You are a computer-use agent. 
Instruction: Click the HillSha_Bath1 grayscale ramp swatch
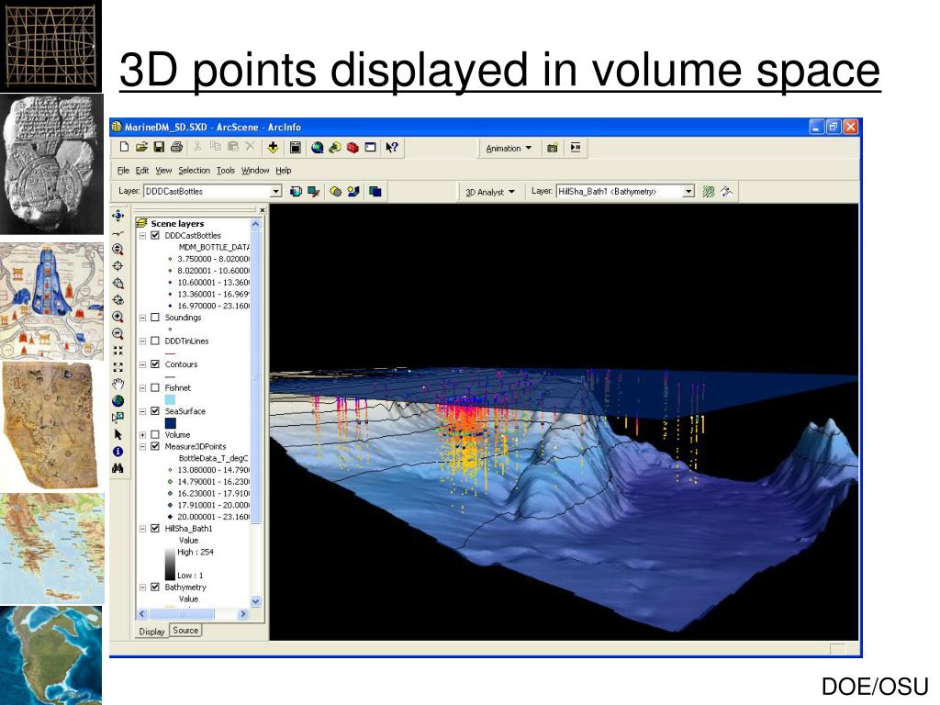(x=170, y=565)
